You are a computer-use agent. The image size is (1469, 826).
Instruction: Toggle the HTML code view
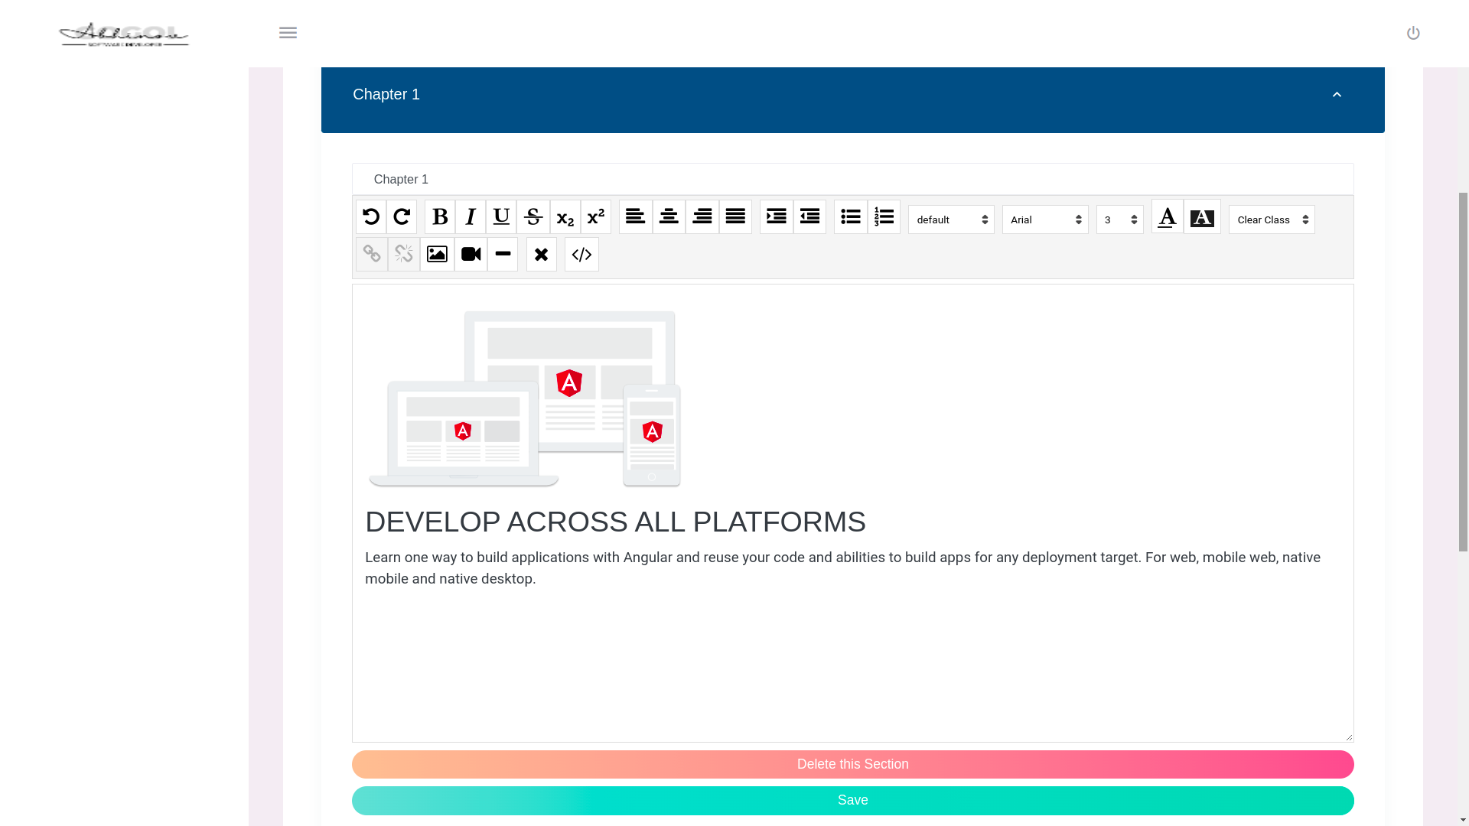point(581,254)
